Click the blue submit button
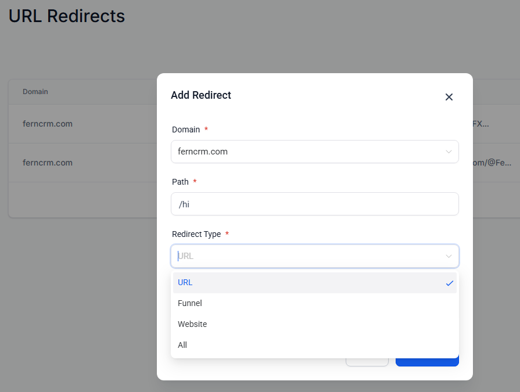Viewport: 520px width, 392px height. pos(427,360)
